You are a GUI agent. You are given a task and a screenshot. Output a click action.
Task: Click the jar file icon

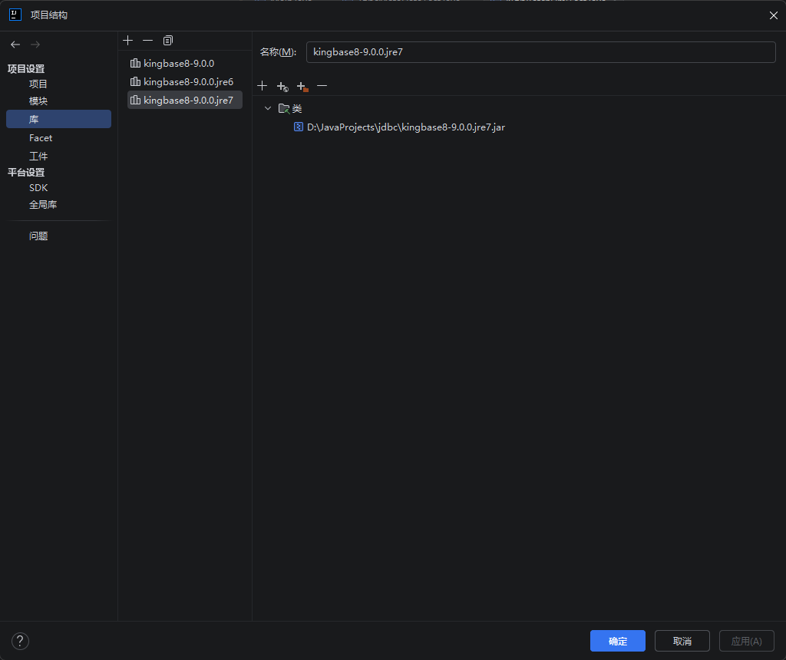pyautogui.click(x=299, y=127)
